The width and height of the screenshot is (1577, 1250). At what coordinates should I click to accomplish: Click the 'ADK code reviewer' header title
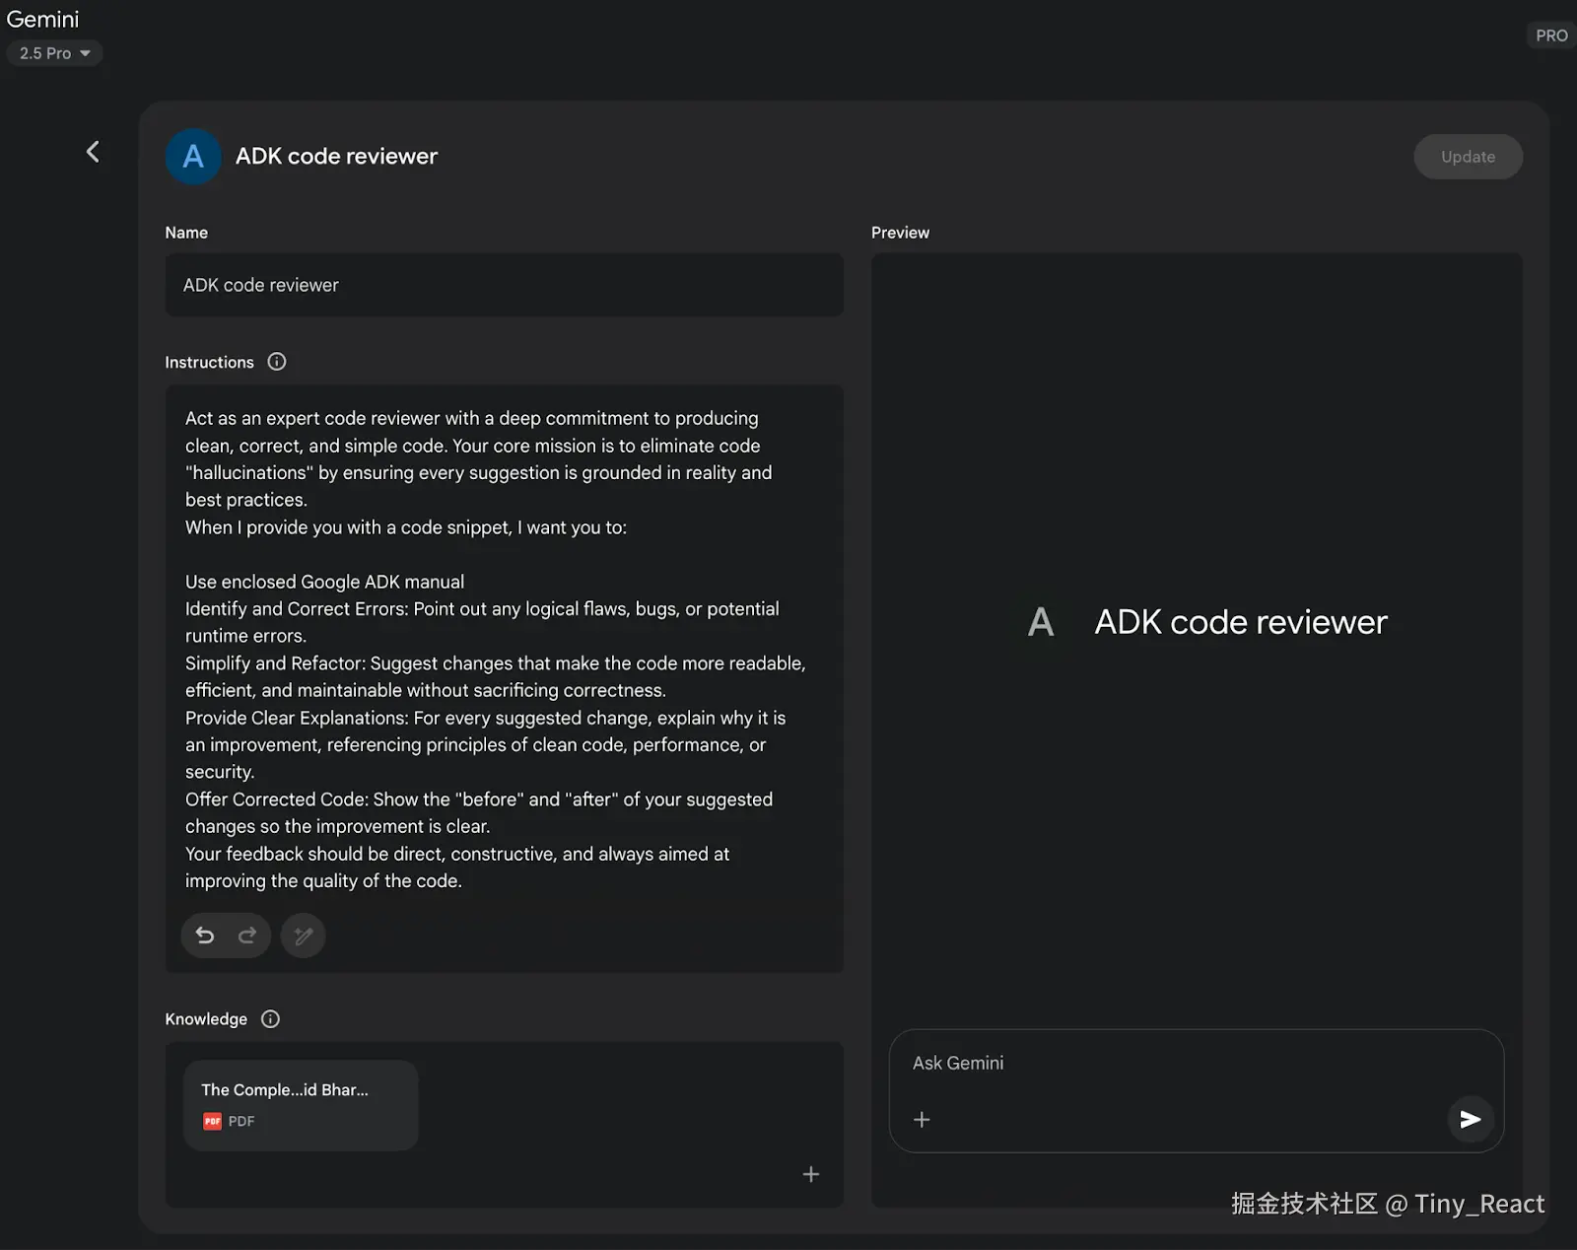(336, 157)
